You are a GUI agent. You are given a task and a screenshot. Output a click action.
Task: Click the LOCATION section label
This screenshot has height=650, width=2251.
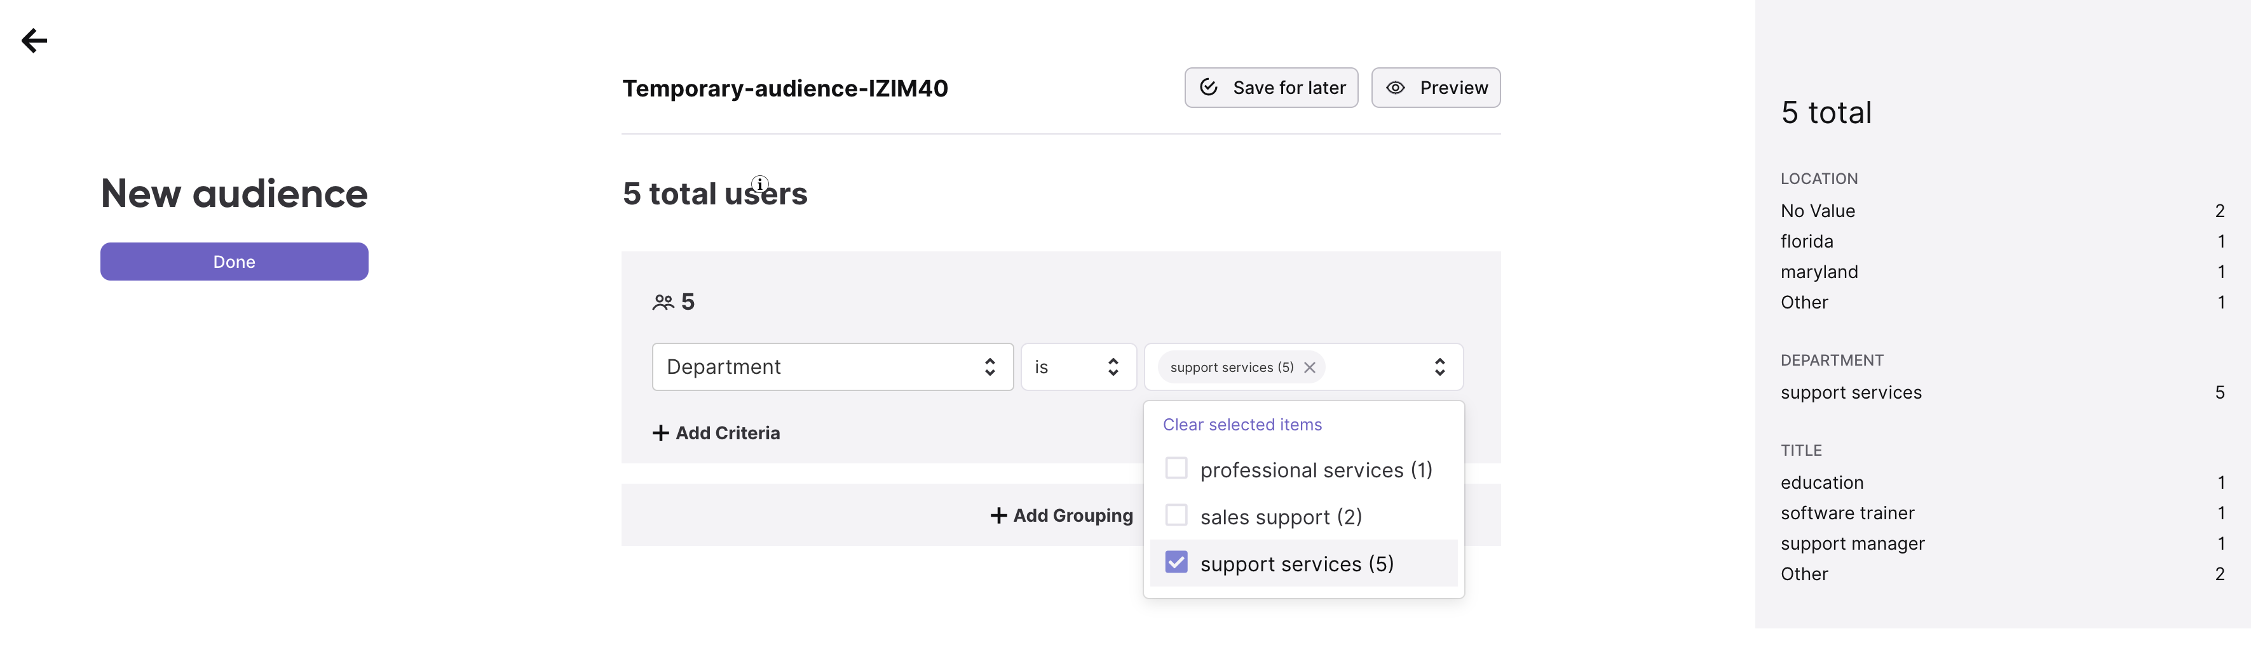(x=1819, y=179)
